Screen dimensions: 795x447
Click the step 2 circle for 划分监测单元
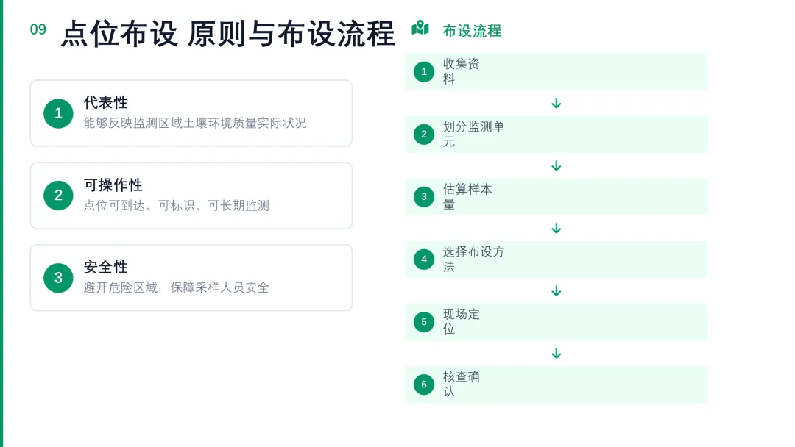point(424,134)
